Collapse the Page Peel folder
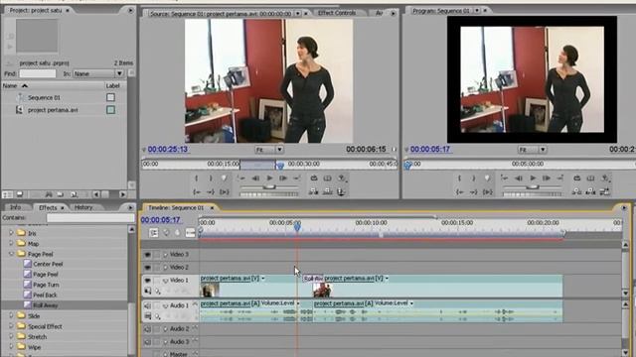636x357 pixels. pos(11,254)
